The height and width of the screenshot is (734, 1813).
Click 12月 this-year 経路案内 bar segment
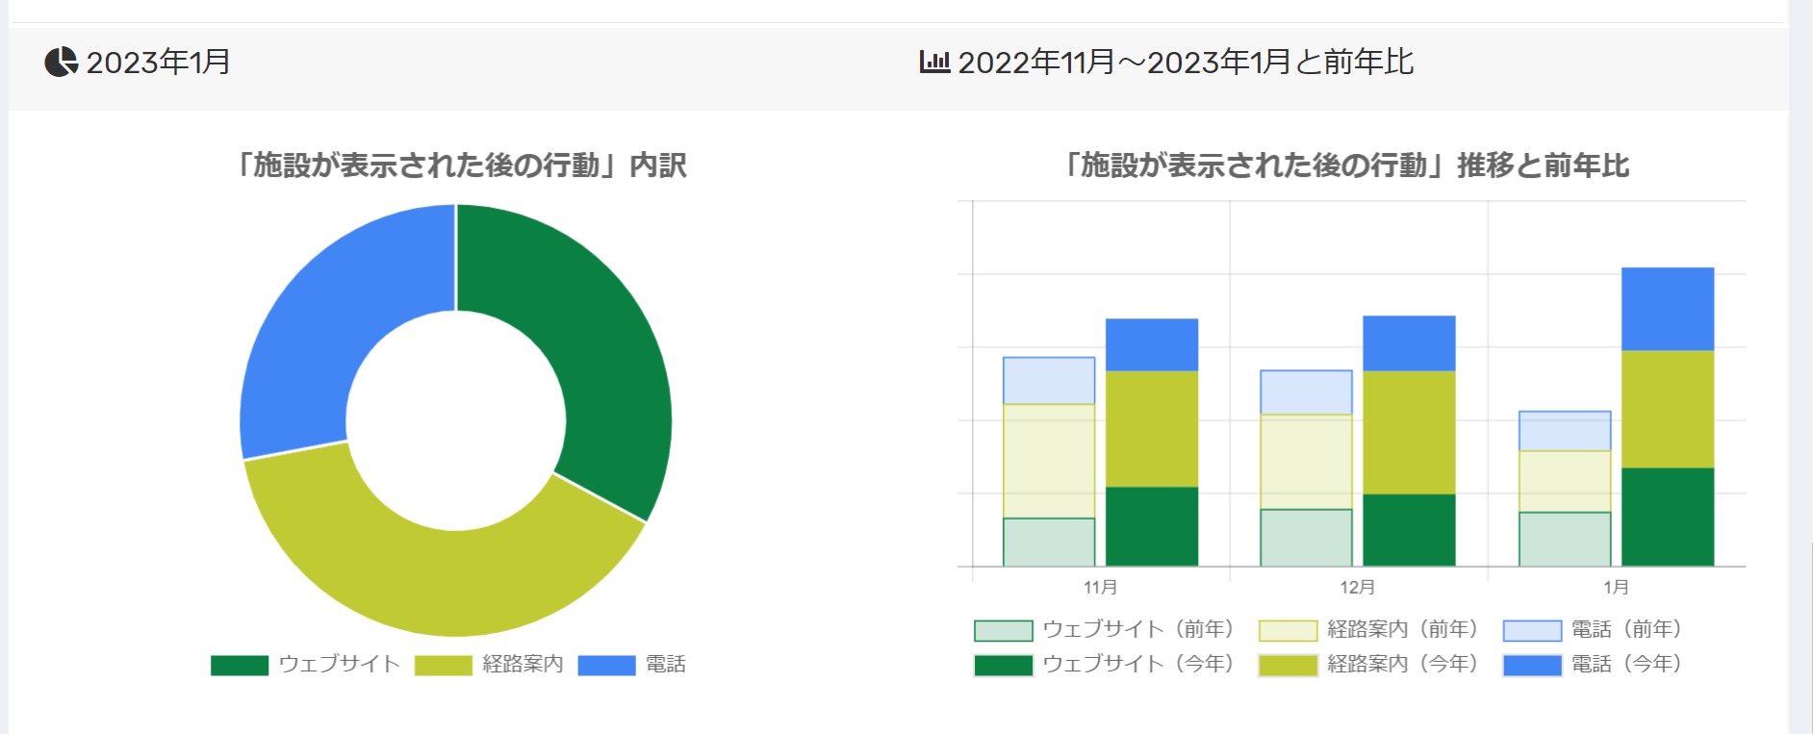(x=1409, y=433)
